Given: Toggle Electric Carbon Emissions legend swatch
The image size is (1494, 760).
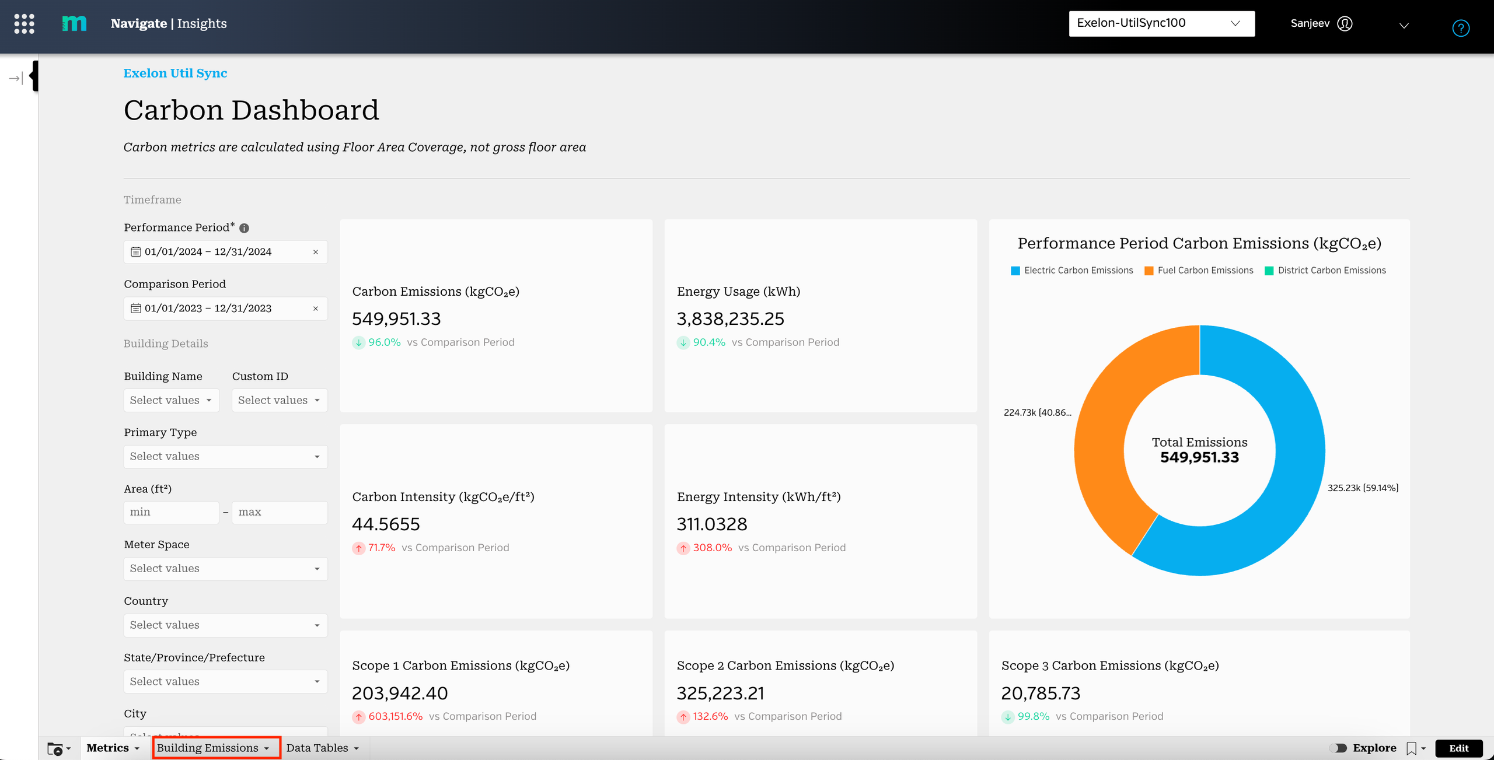Looking at the screenshot, I should (1015, 271).
